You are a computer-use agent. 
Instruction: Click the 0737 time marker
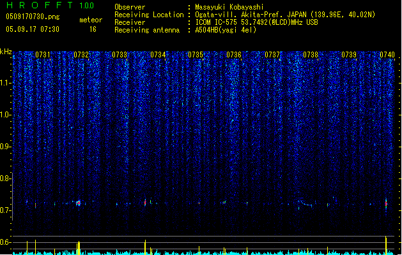tap(272, 55)
